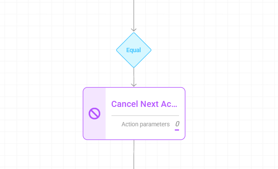
Task: Click the purple underline beneath the 0
Action: point(177,130)
